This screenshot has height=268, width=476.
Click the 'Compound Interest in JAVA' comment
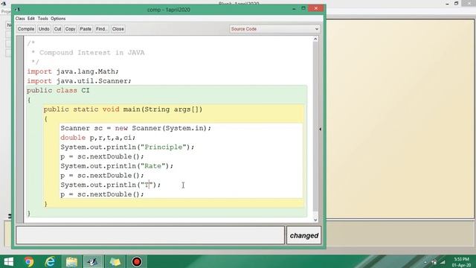coord(92,53)
